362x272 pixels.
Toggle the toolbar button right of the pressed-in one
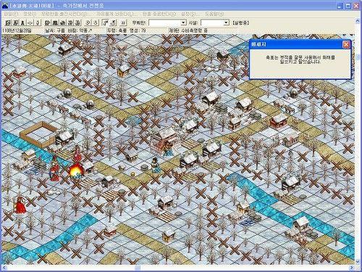tap(113, 22)
